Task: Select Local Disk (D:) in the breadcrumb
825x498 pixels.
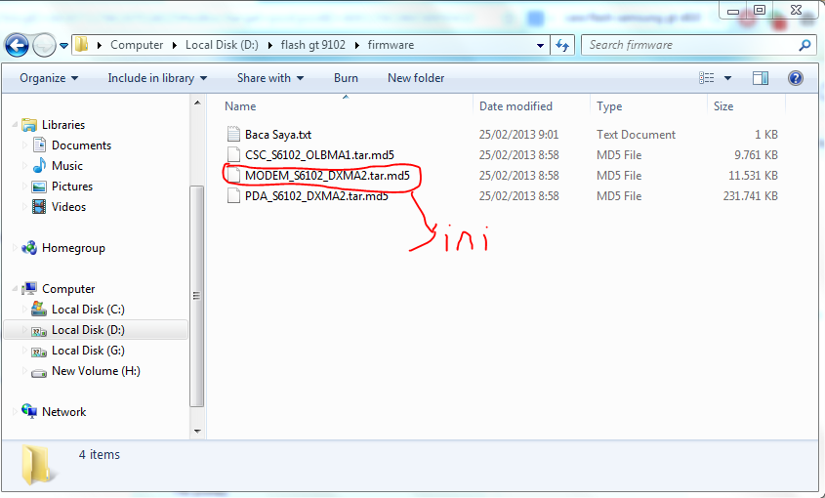Action: point(222,45)
